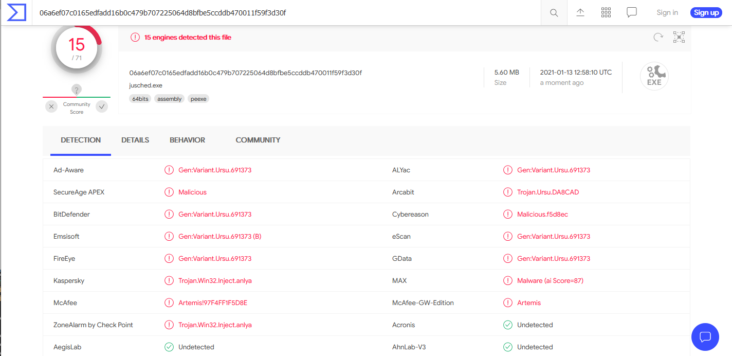Click the EXE file type icon
The height and width of the screenshot is (356, 732).
point(654,76)
